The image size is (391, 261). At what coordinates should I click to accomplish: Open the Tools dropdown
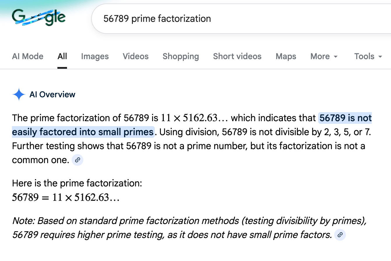[x=368, y=56]
